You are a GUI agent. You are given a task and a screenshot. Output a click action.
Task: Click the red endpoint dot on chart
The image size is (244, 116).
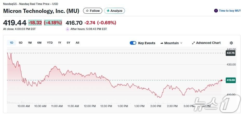221,80
